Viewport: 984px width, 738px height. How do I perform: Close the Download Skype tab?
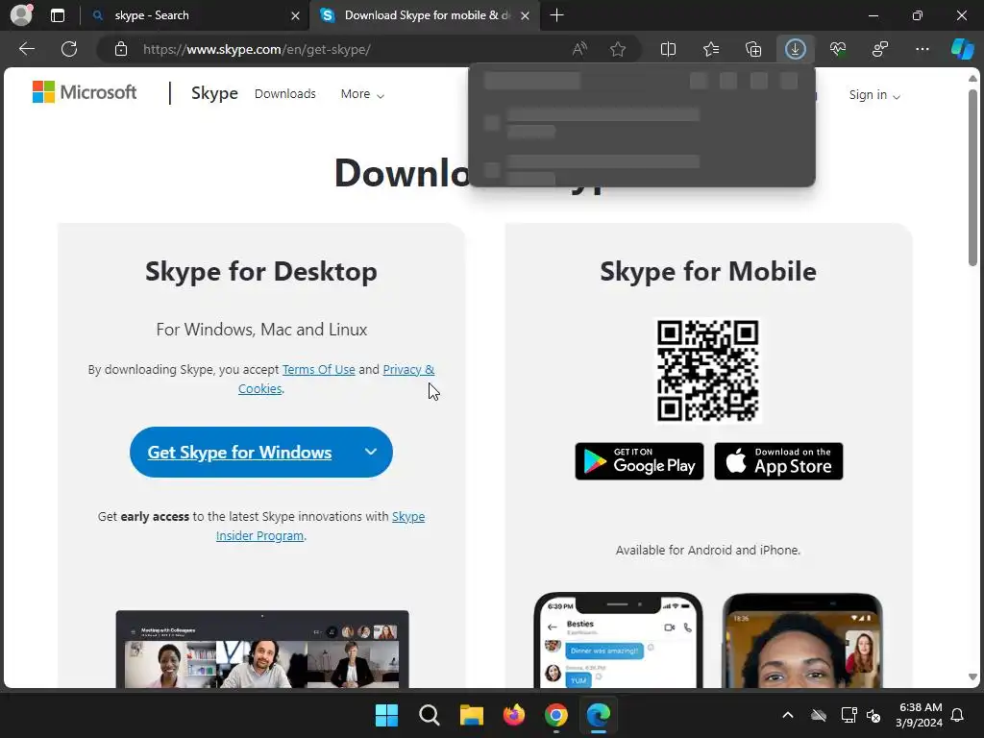pos(526,15)
